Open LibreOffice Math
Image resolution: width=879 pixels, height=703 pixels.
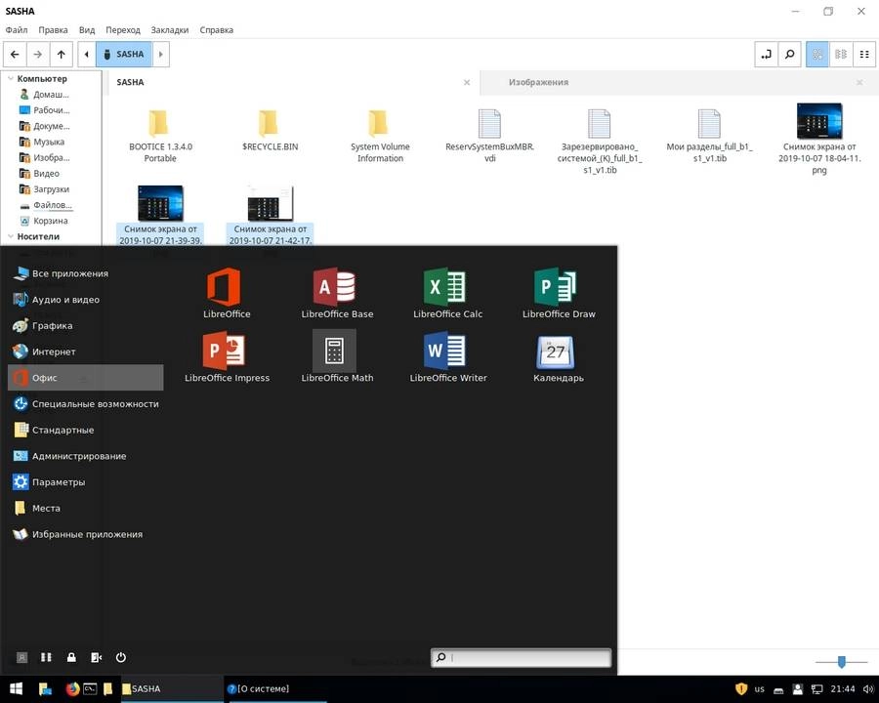pyautogui.click(x=337, y=357)
